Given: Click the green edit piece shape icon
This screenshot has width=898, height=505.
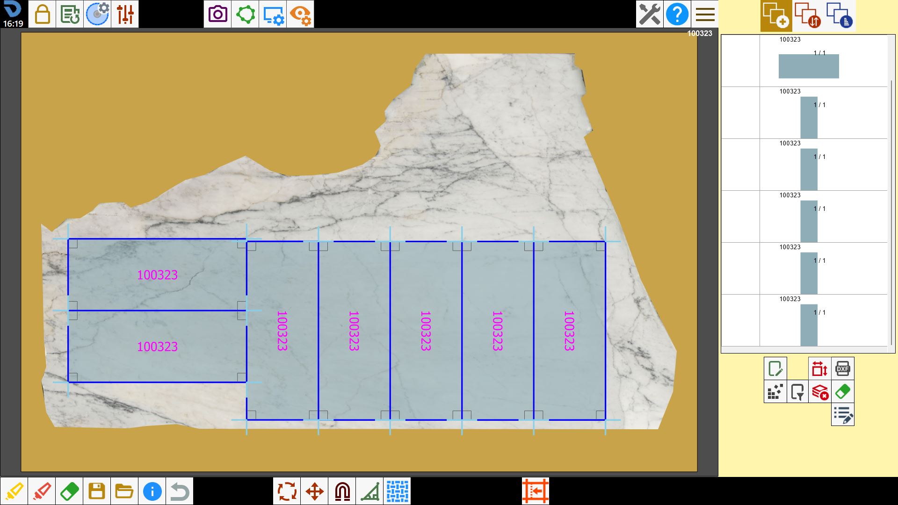Looking at the screenshot, I should 775,368.
